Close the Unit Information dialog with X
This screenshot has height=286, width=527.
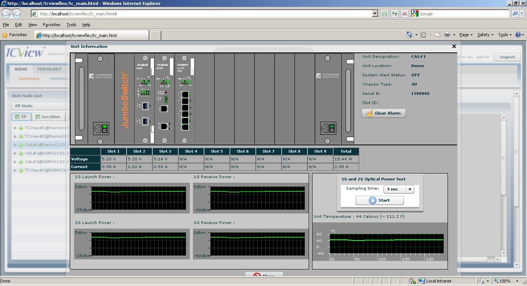[454, 46]
